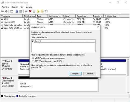The image size is (130, 102).
Task: Click the 69 % available cell
Action: (107, 19)
